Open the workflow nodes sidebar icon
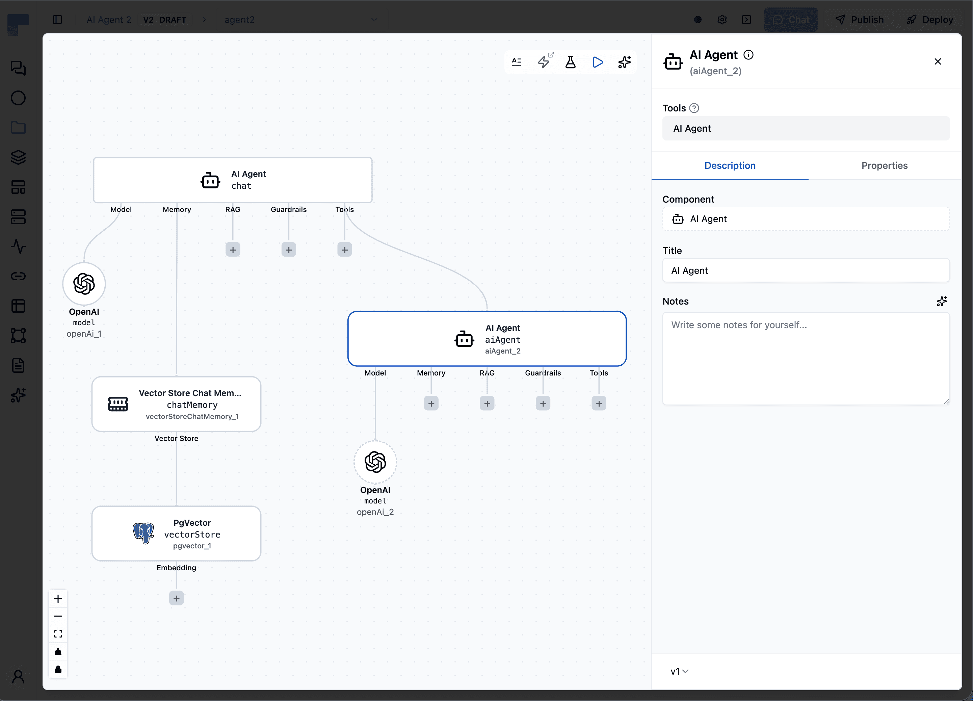 (x=18, y=336)
